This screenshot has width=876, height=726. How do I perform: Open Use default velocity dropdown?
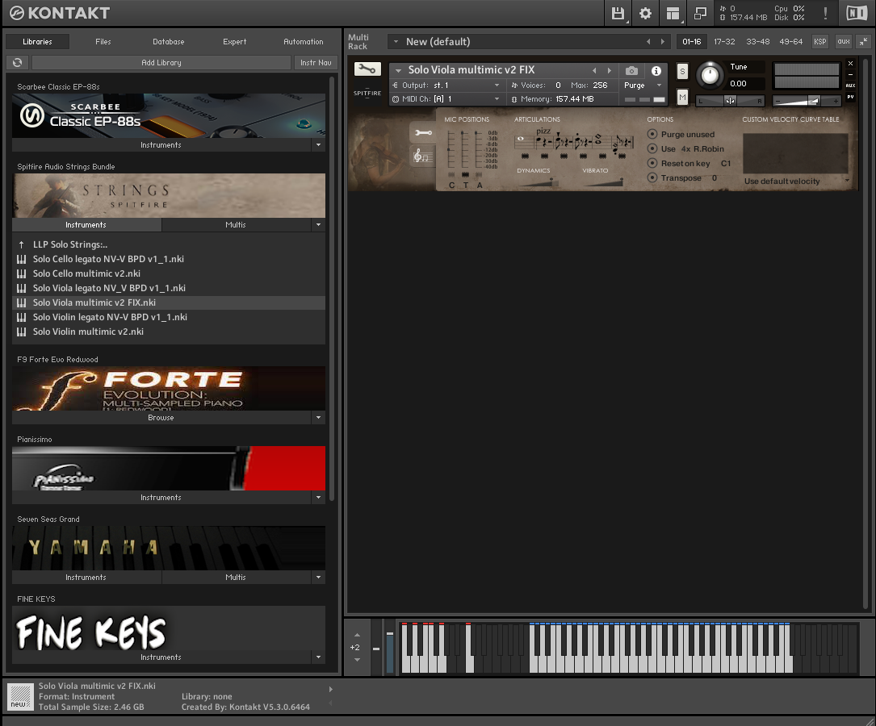(x=797, y=181)
